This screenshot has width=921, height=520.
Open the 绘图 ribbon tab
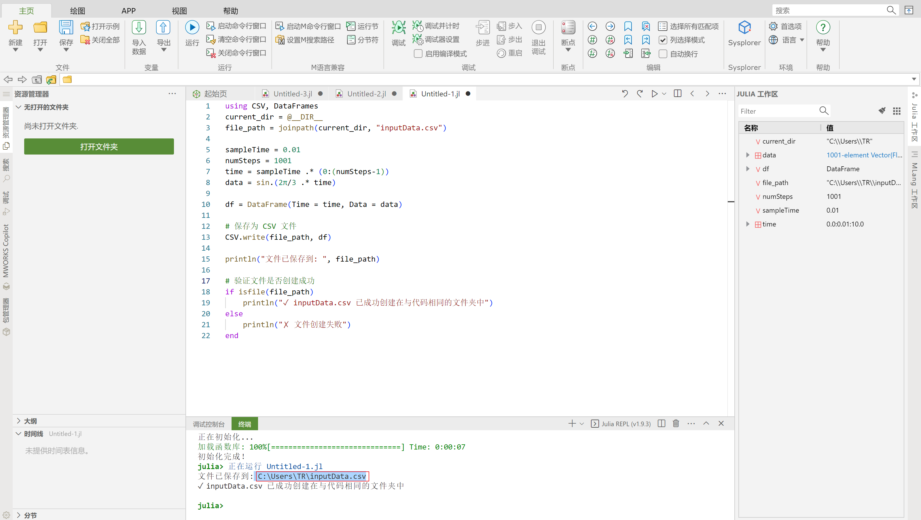[77, 11]
